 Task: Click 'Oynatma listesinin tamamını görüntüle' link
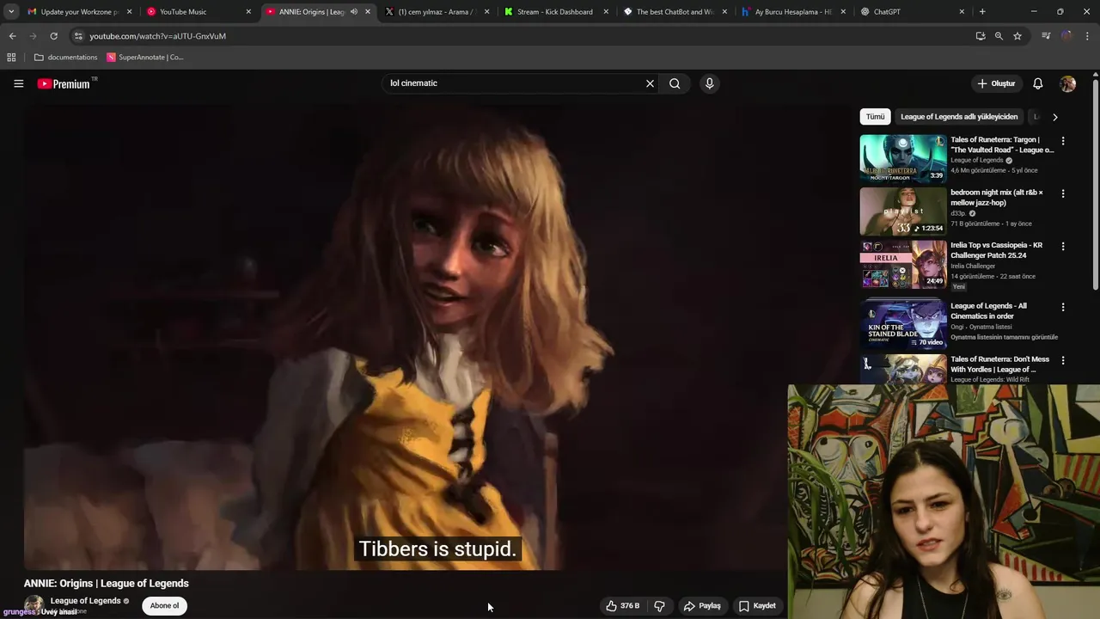pyautogui.click(x=1004, y=337)
